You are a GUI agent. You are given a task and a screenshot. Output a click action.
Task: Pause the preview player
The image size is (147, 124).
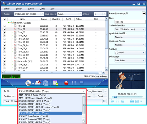coord(117,101)
